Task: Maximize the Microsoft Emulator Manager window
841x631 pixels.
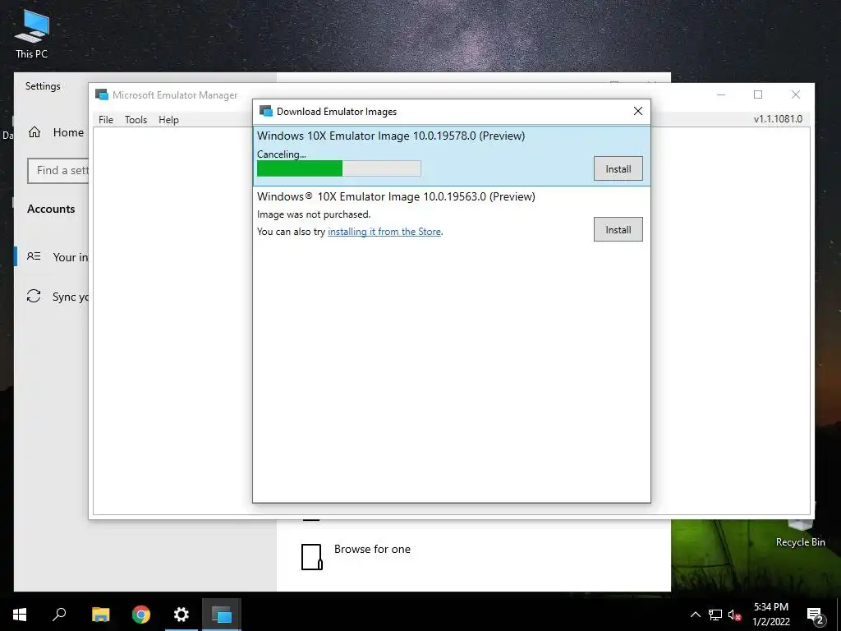Action: 758,94
